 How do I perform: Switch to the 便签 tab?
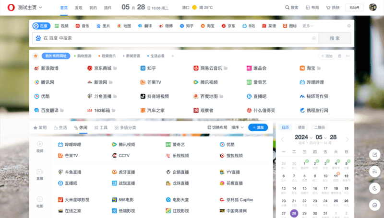coord(301,127)
